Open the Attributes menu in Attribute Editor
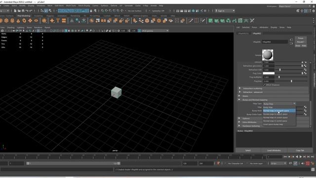Image resolution: width=316 pixels, height=178 pixels. 264,27
